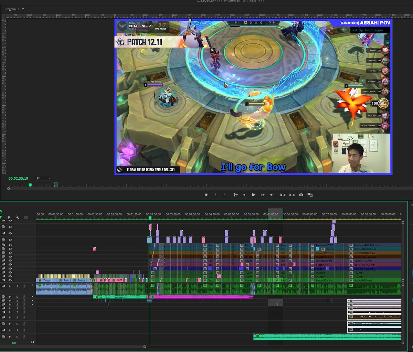Select the last PrestiventPOV FCA.mp4 clip
The width and height of the screenshot is (413, 352).
pyautogui.click(x=374, y=245)
